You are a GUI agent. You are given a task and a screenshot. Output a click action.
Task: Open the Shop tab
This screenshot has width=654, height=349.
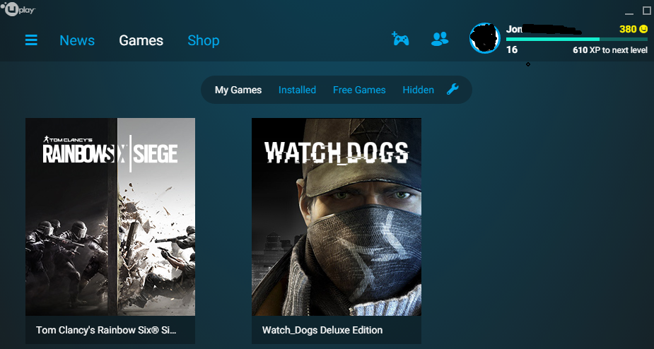pos(204,40)
